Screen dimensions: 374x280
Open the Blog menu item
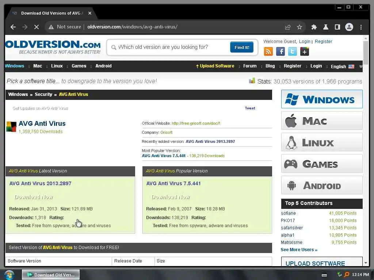[270, 66]
